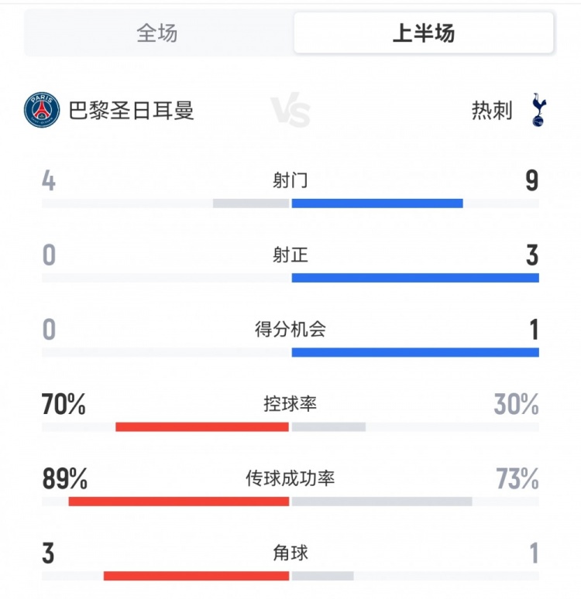Click the 得分机会 stat label
Screen dimensions: 581x599
290,330
